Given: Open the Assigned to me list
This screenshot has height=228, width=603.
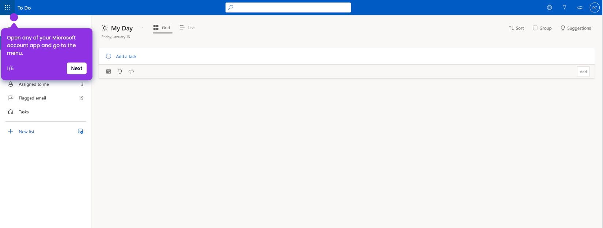Looking at the screenshot, I should [46, 84].
